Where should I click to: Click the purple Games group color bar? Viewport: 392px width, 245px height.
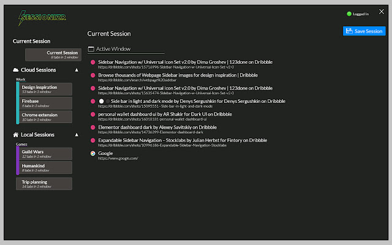(18, 160)
